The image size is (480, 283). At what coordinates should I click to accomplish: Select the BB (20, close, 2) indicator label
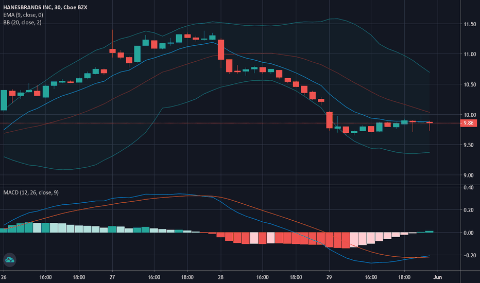(22, 23)
